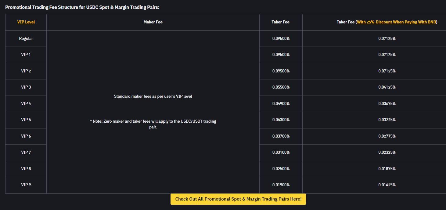This screenshot has height=210, width=446.
Task: Click the zero maker and taker fees note
Action: (x=153, y=124)
